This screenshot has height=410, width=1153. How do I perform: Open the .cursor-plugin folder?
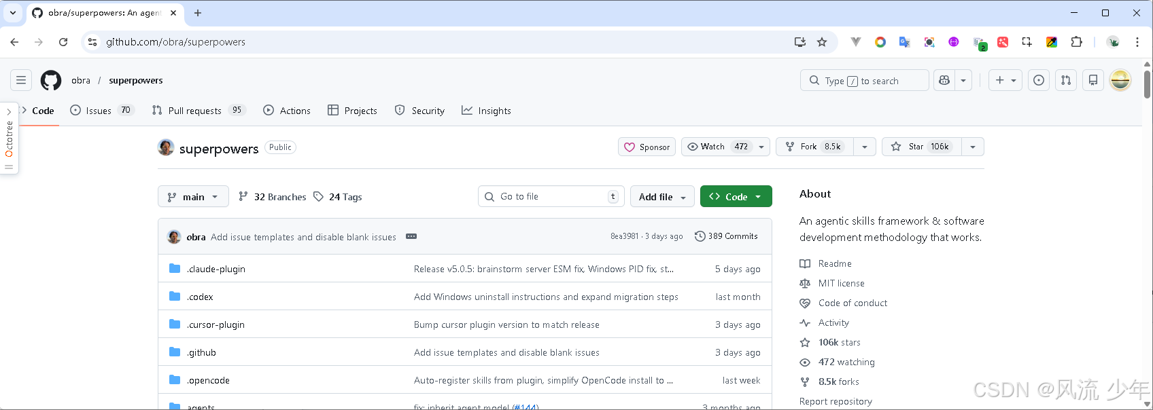216,324
